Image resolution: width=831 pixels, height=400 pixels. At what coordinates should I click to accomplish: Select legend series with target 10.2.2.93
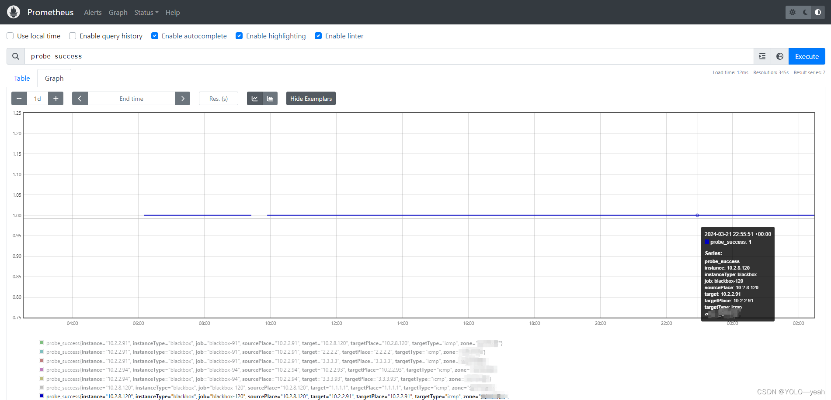pyautogui.click(x=271, y=370)
